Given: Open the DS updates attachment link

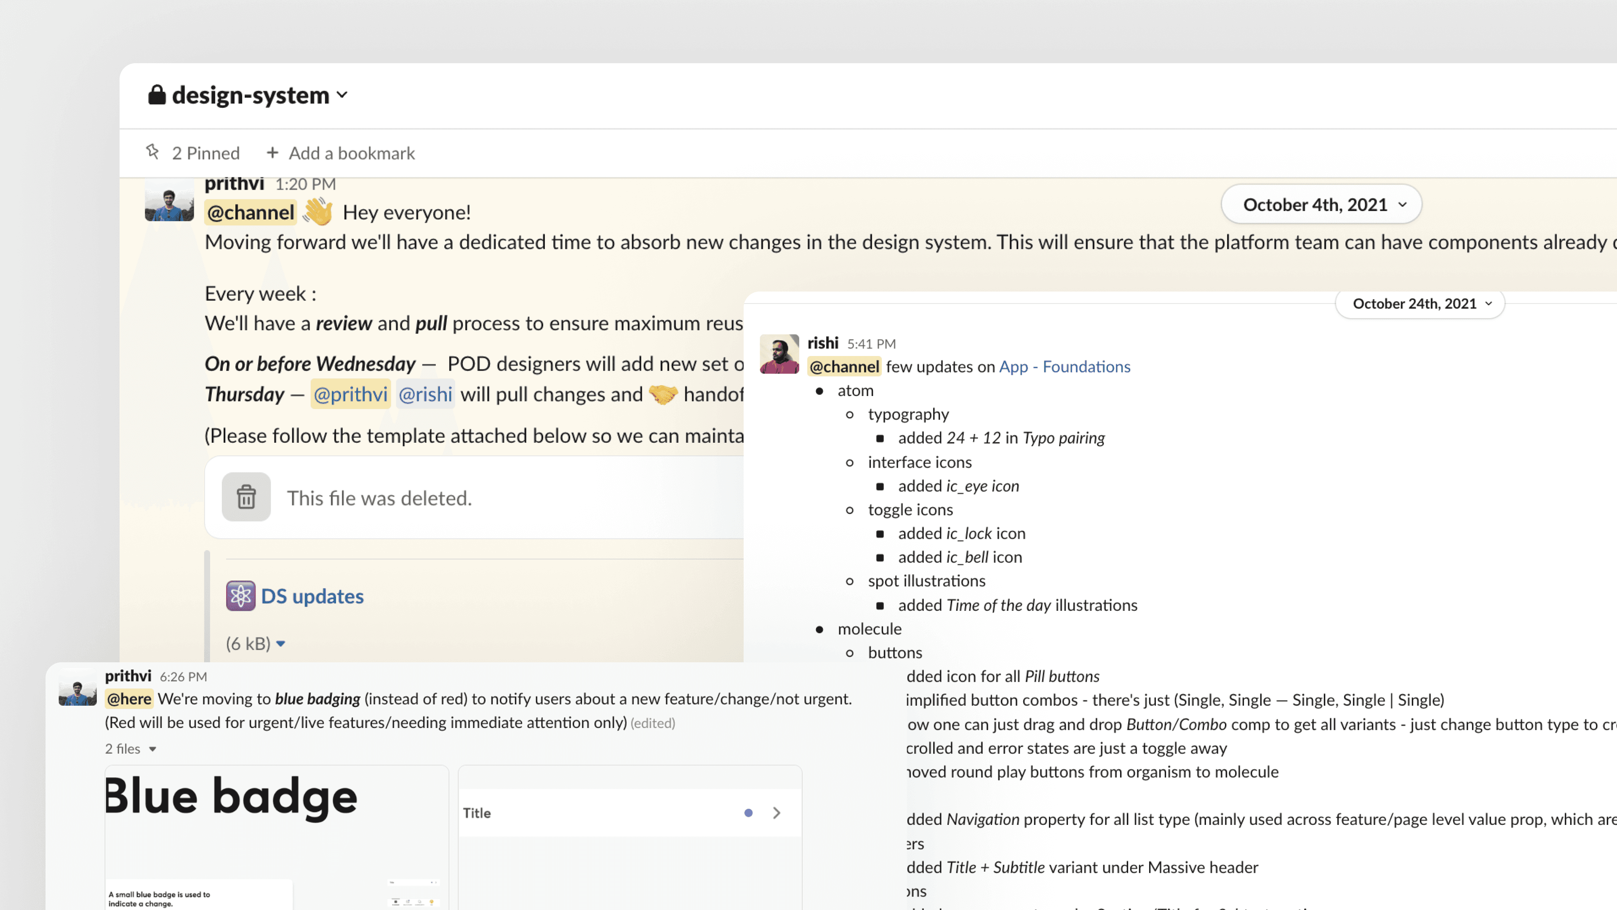Looking at the screenshot, I should 312,596.
